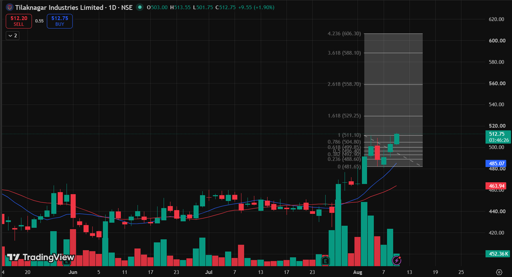Click the tallest green volume bar in early August

click(x=364, y=234)
